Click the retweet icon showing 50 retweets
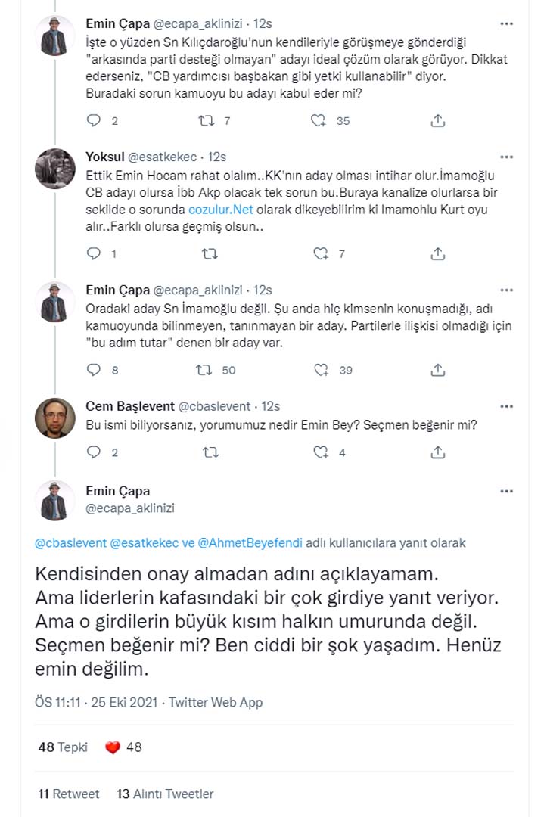 click(204, 370)
